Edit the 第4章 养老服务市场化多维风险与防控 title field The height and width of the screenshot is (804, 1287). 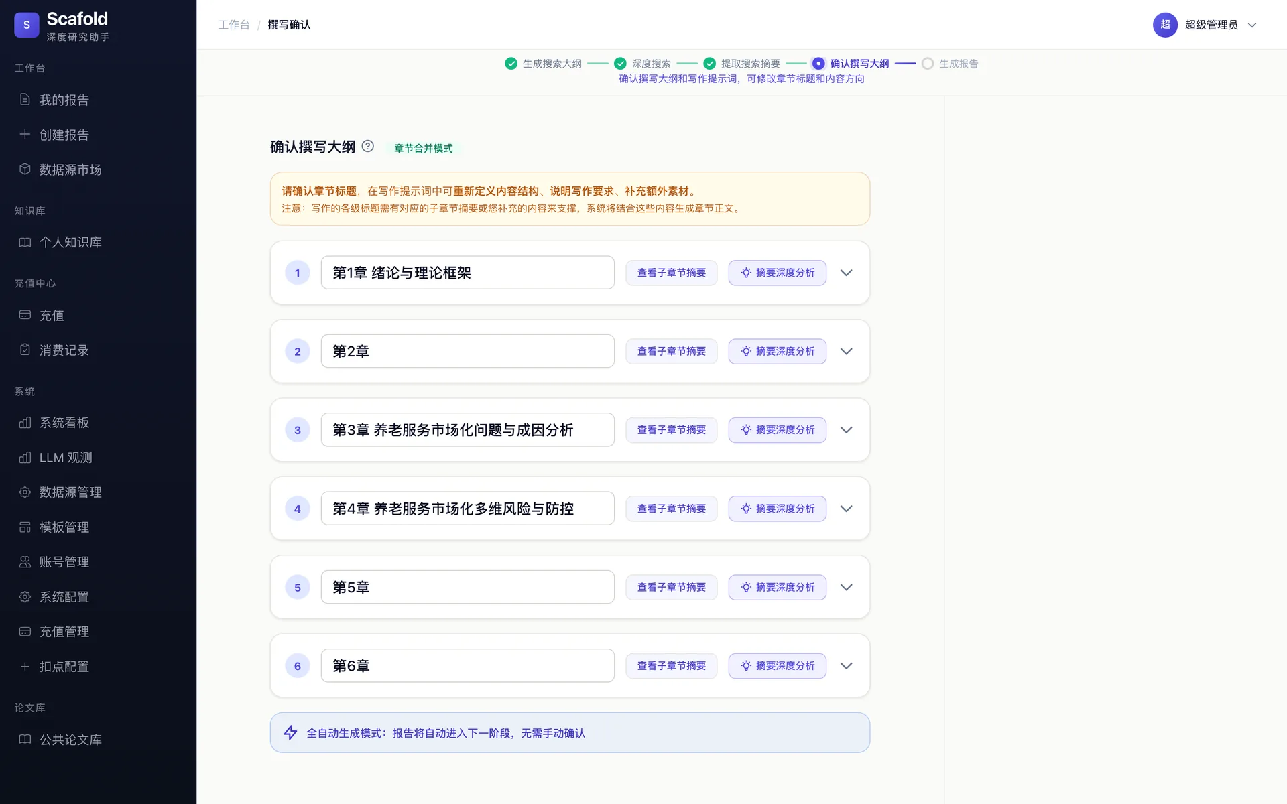[x=468, y=509]
